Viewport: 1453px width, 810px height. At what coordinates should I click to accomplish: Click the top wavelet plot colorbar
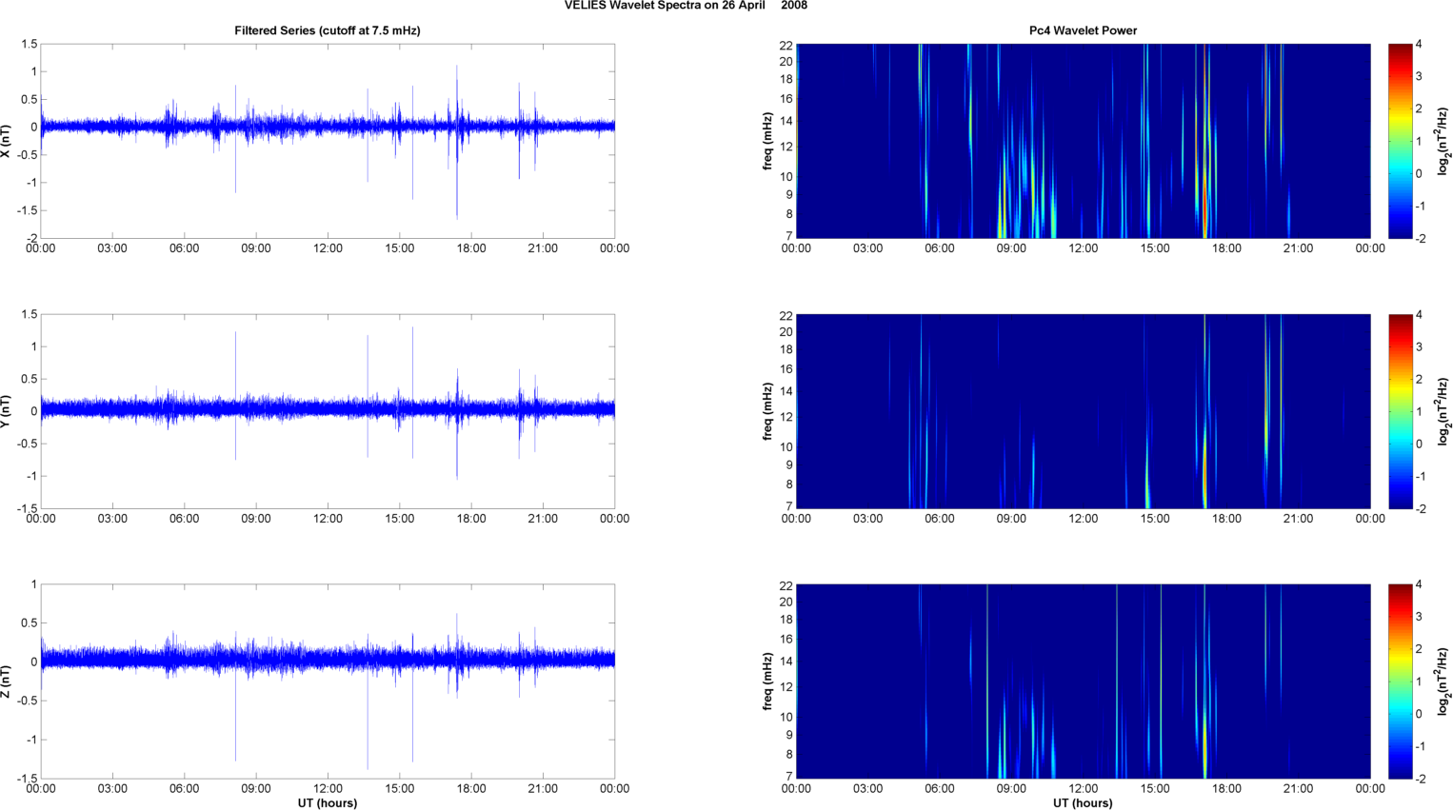click(1400, 141)
